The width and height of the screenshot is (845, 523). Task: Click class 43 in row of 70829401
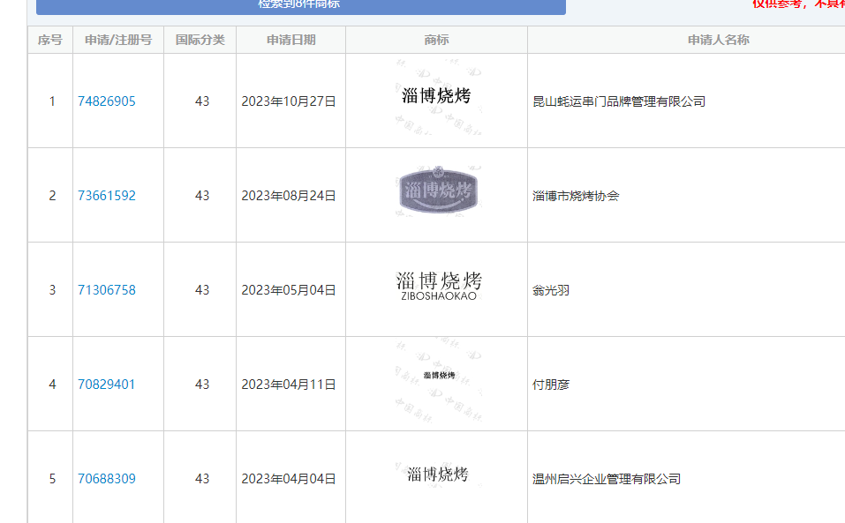tap(202, 385)
